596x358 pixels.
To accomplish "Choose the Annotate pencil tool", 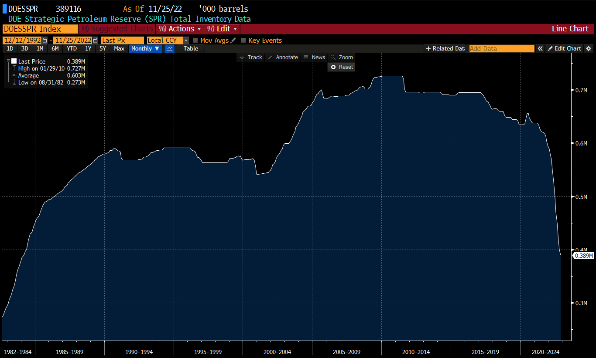I will [x=283, y=57].
